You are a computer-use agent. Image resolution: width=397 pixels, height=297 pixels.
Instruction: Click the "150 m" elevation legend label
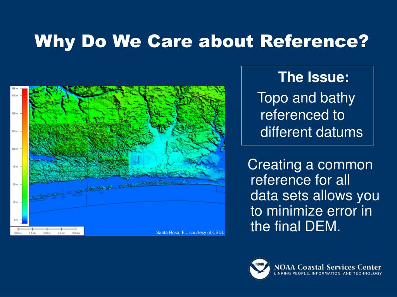point(15,113)
